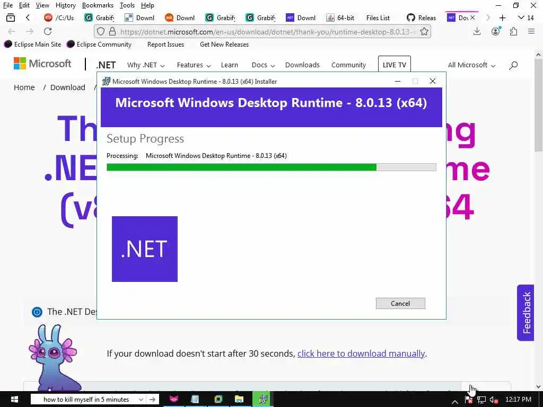The width and height of the screenshot is (543, 407).
Task: Click the taskbar search input box
Action: [x=86, y=400]
